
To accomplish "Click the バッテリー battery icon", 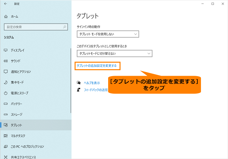I will pos(6,104).
